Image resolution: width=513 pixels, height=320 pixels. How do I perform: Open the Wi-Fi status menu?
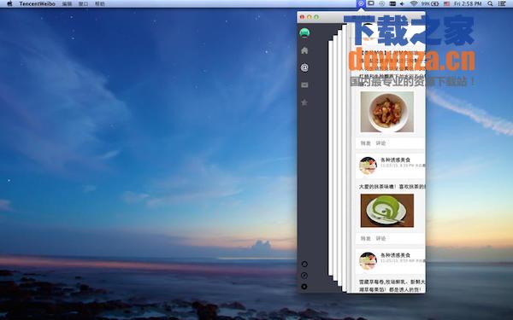pos(414,3)
